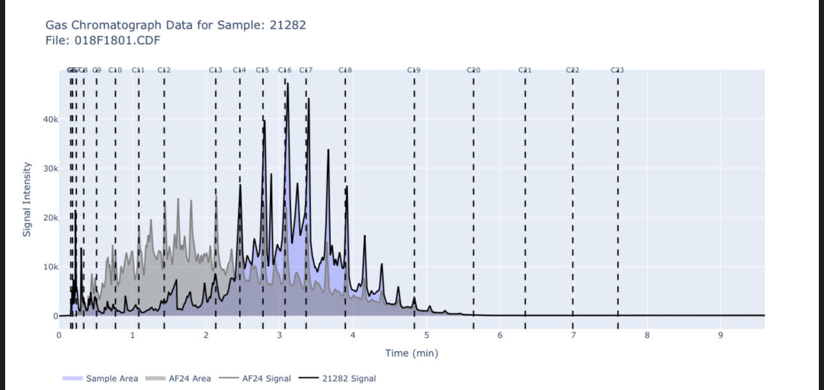Click the C10 marker label
824x390 pixels.
tap(115, 70)
